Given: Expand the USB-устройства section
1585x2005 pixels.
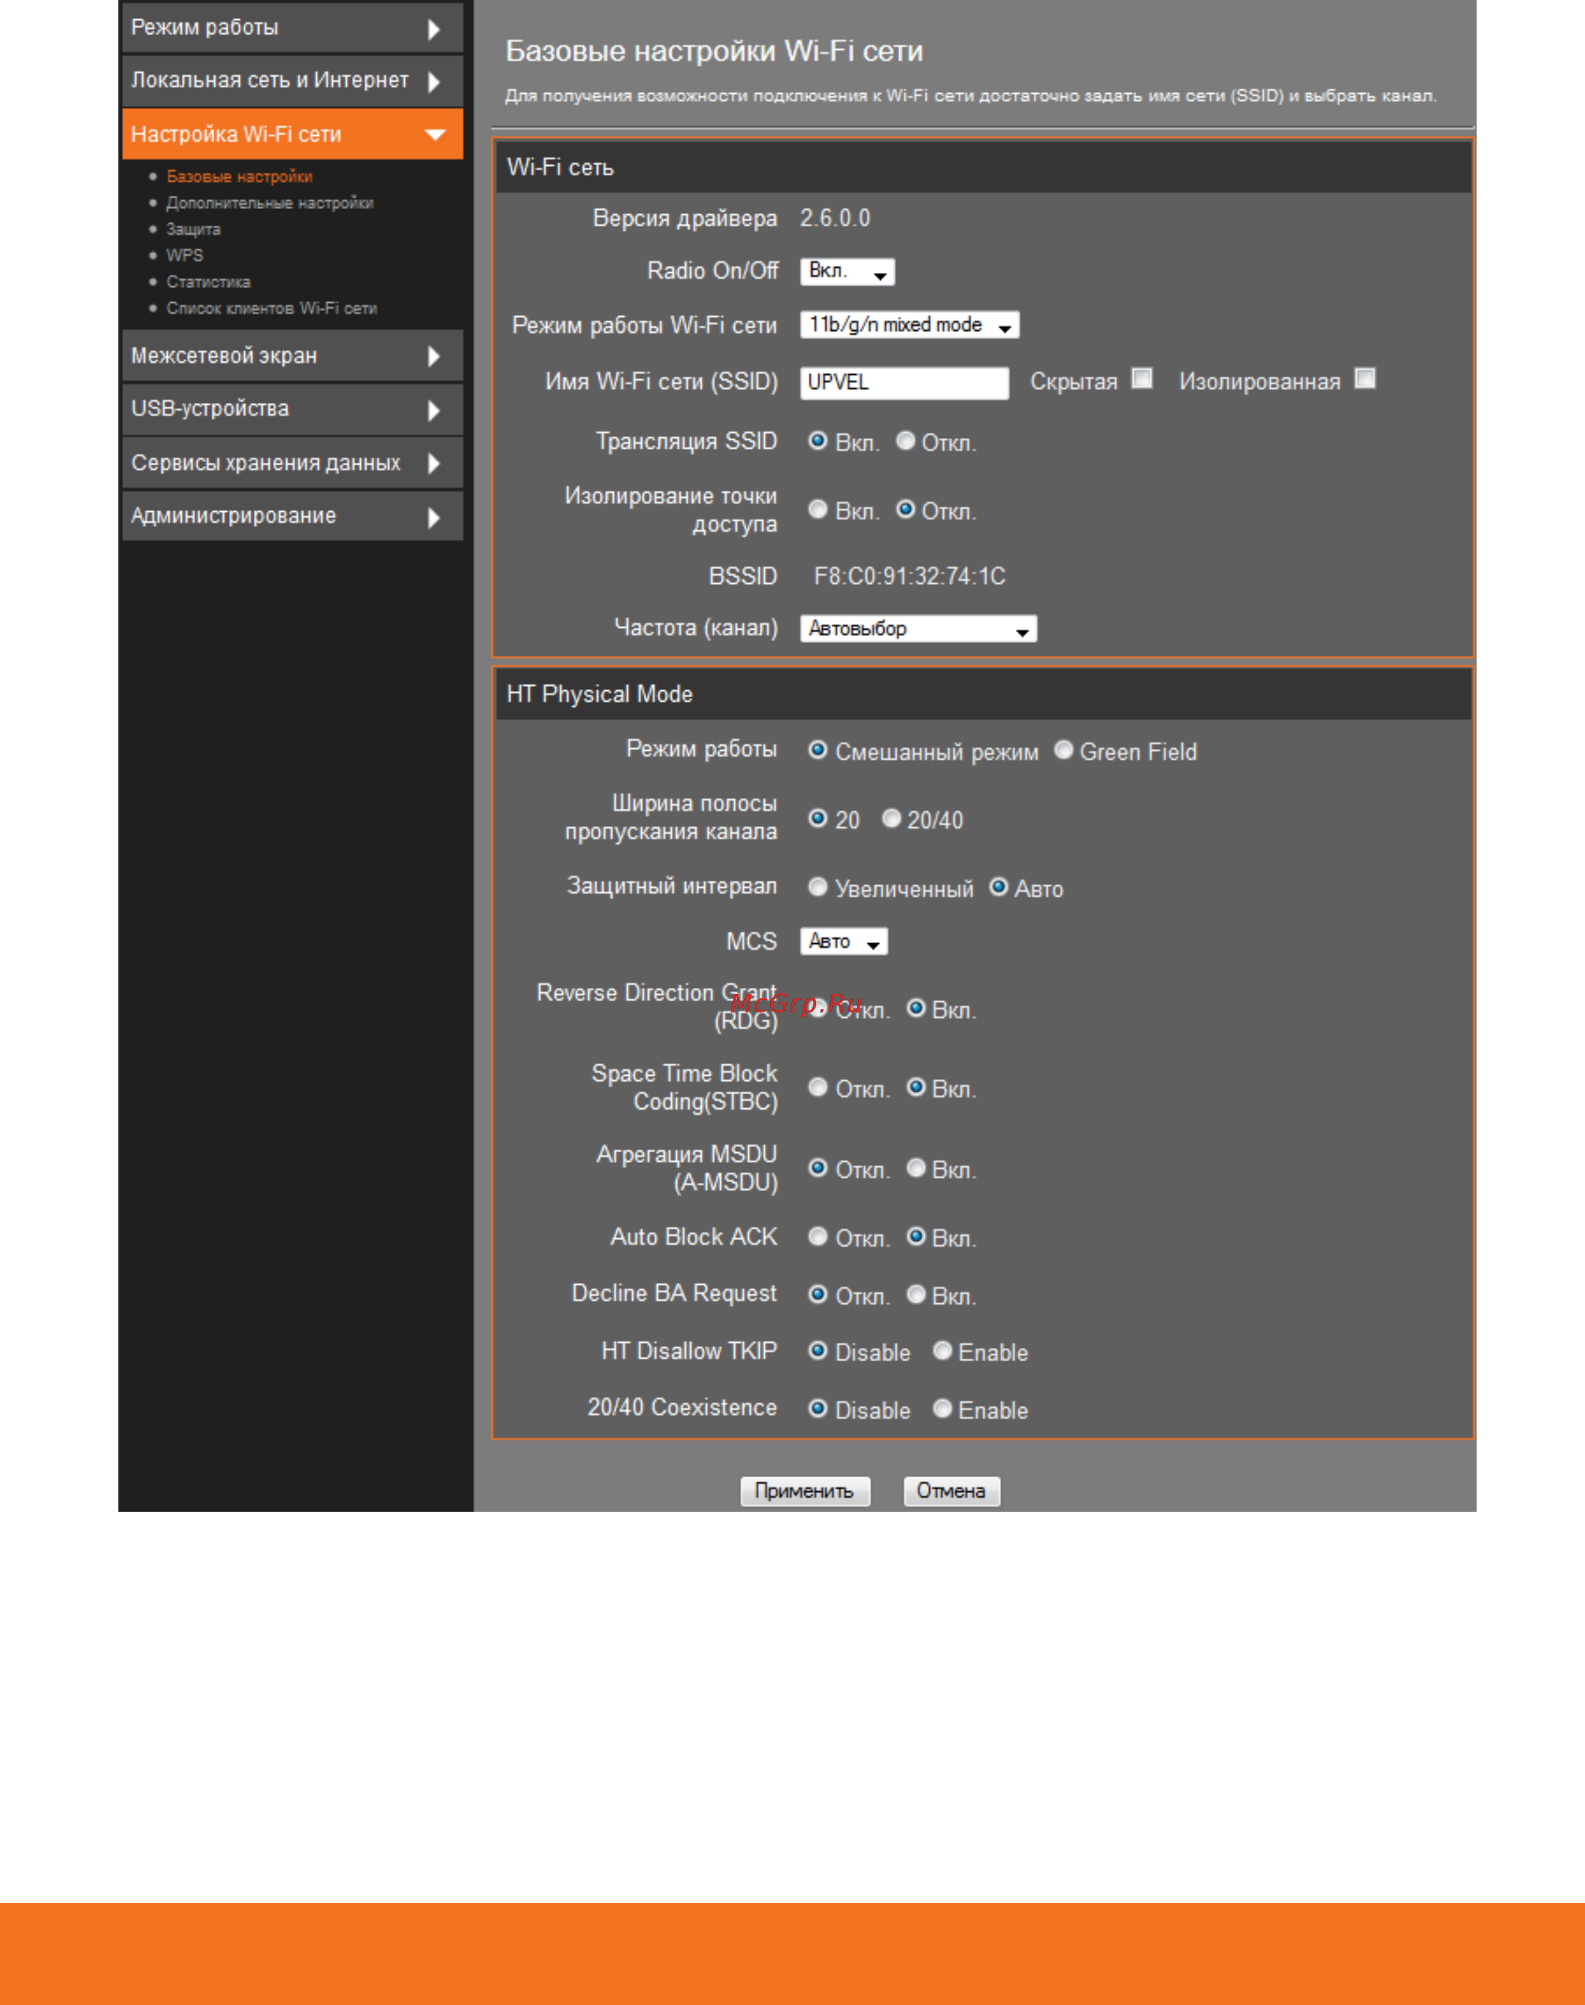Looking at the screenshot, I should [292, 409].
